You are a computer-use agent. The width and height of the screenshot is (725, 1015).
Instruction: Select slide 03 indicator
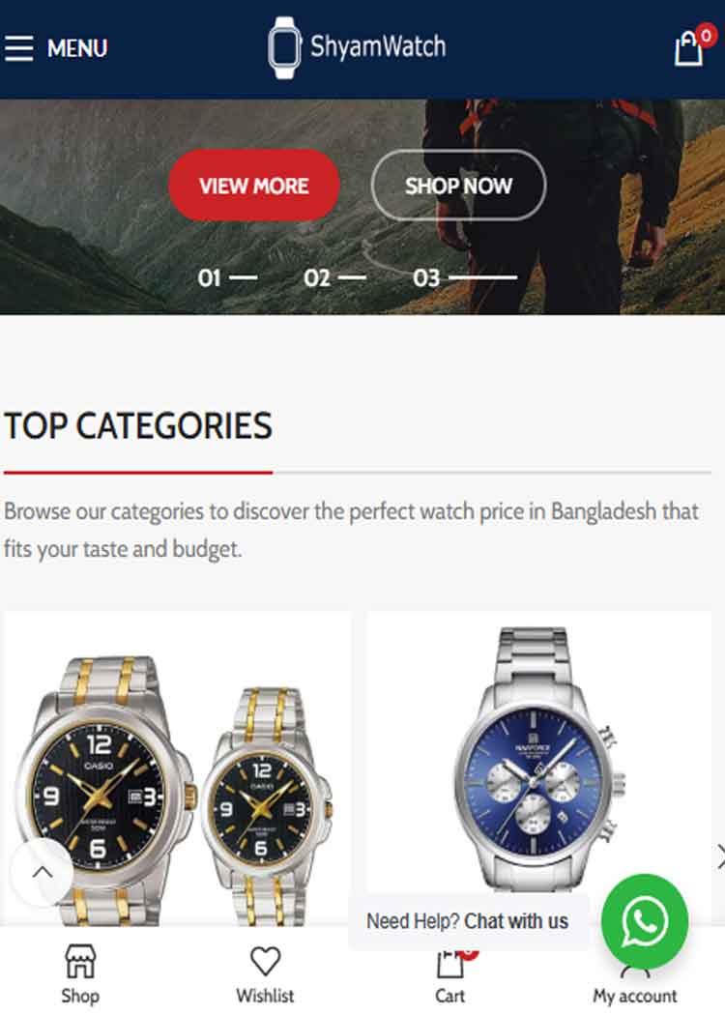[x=465, y=277]
